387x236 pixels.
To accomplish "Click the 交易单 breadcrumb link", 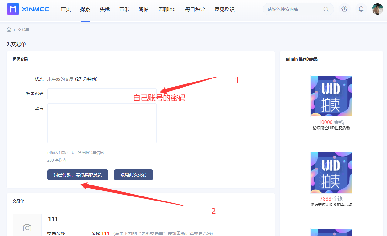I will [x=23, y=29].
